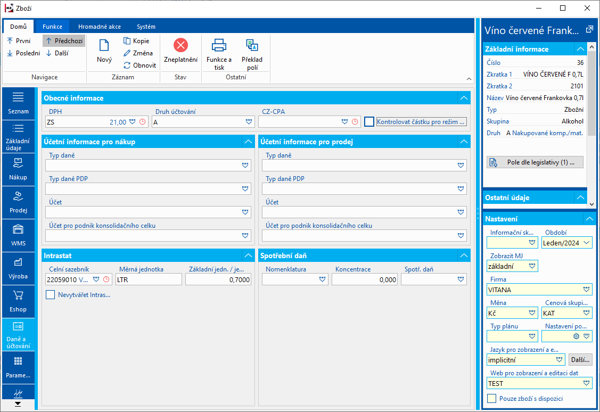Enable the Nevytvářet Intrastat checkbox
The width and height of the screenshot is (600, 412).
50,294
